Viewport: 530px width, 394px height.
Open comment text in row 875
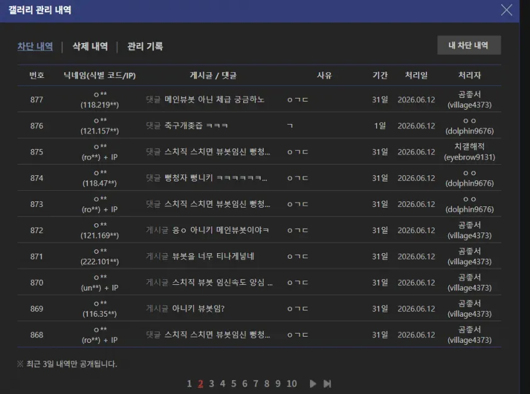pos(217,151)
